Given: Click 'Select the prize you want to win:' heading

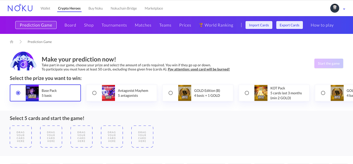Looking at the screenshot, I should [x=46, y=78].
